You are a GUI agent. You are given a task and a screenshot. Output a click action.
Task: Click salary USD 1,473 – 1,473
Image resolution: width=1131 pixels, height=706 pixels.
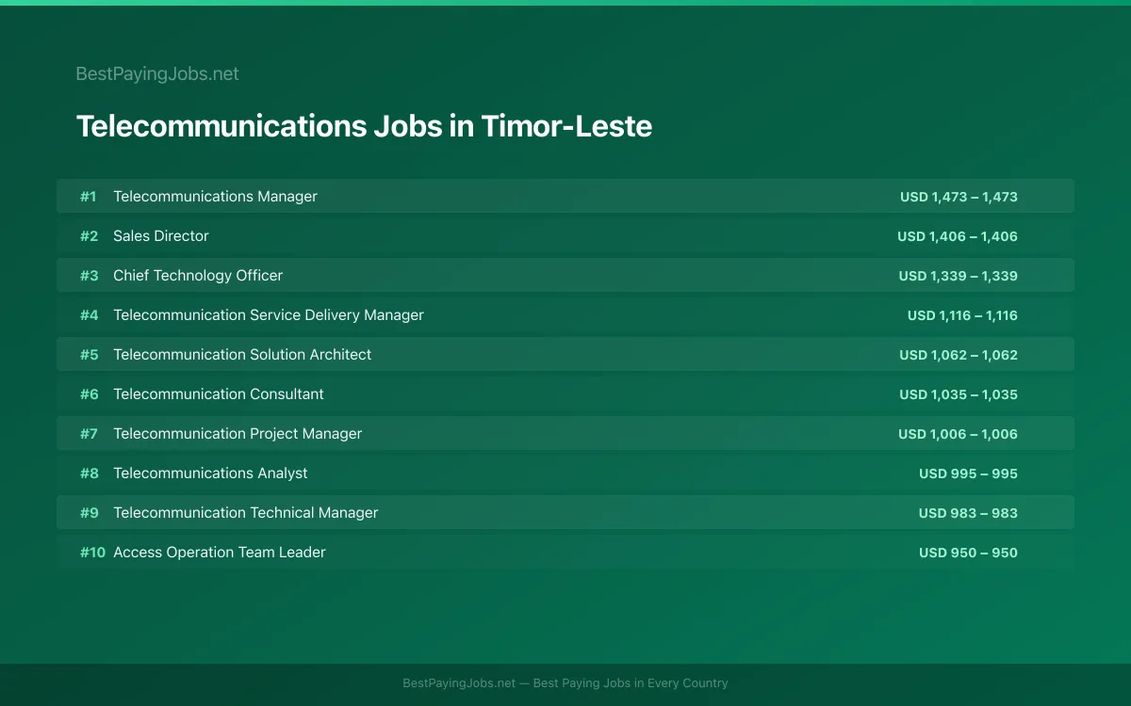pos(959,197)
